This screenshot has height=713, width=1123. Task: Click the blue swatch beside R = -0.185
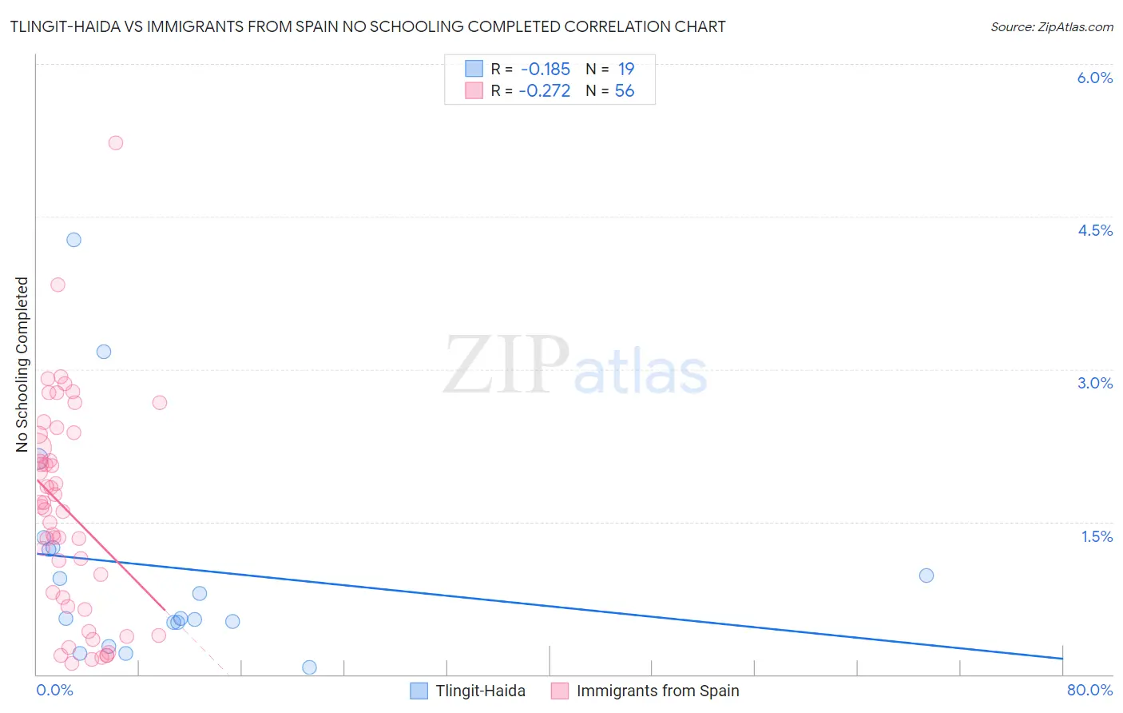474,69
